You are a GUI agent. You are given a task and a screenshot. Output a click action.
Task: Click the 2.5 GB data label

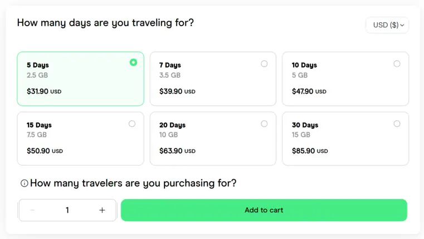tap(37, 75)
